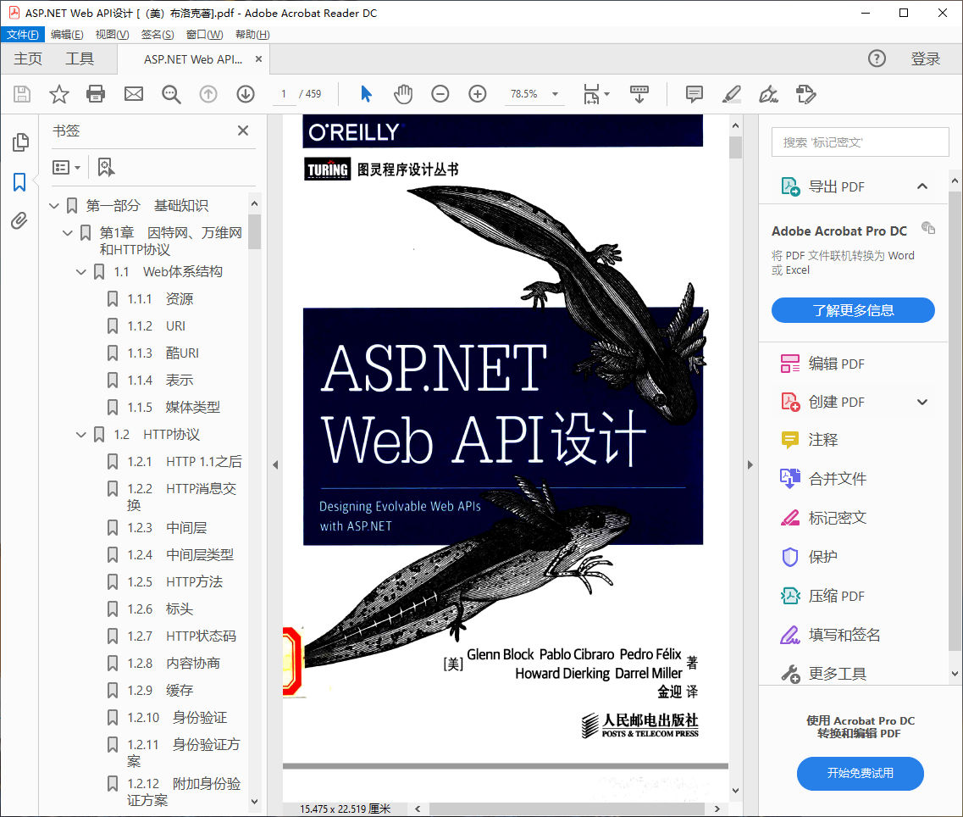Click the page number input field

click(284, 94)
